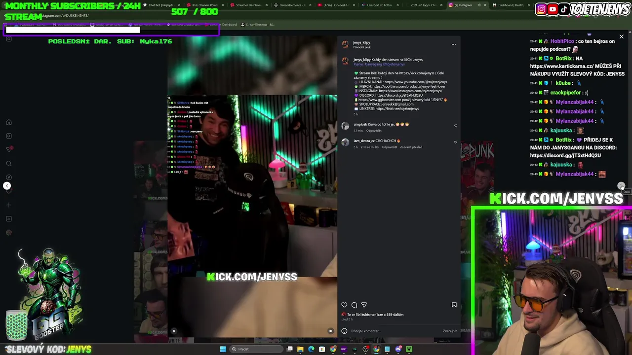Open the StreamElements bookmark in the bookmarks bar
Viewport: 632px width, 355px height.
pyautogui.click(x=257, y=24)
